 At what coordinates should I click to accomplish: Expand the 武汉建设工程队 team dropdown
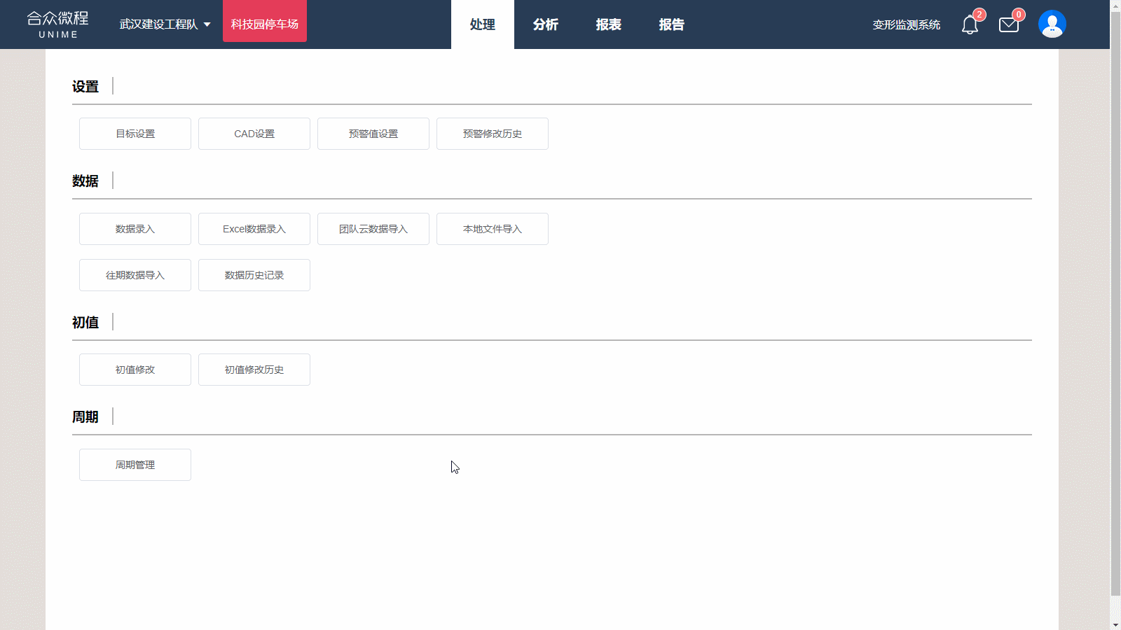[x=165, y=24]
